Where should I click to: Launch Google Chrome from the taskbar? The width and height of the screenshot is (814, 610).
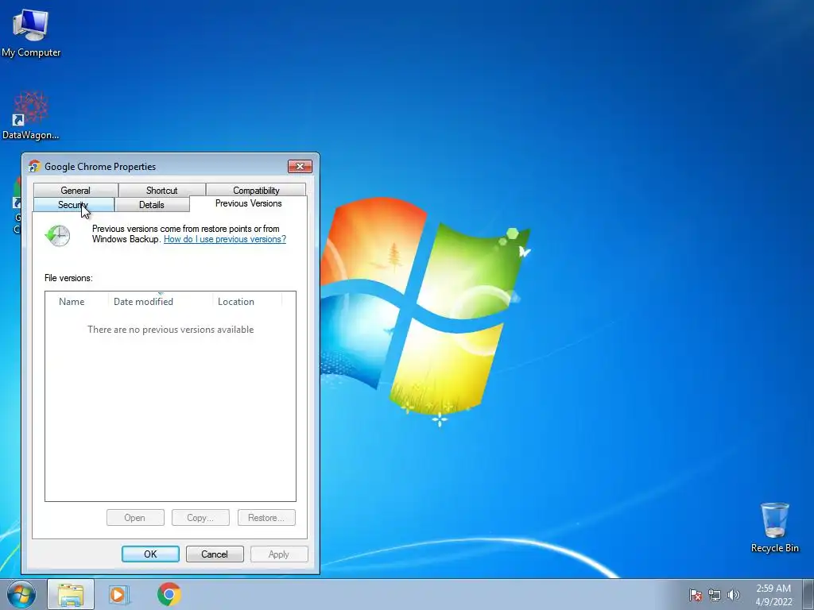pos(169,594)
